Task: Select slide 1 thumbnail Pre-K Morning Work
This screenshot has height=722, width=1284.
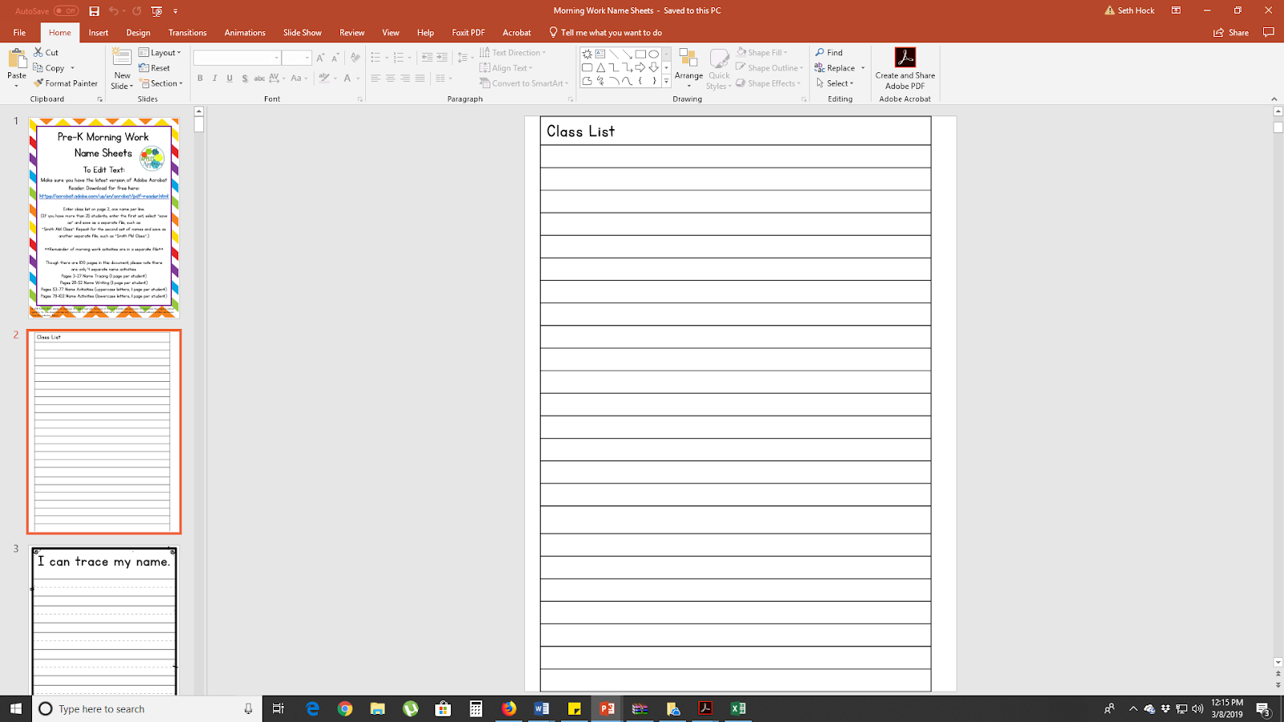Action: point(104,218)
